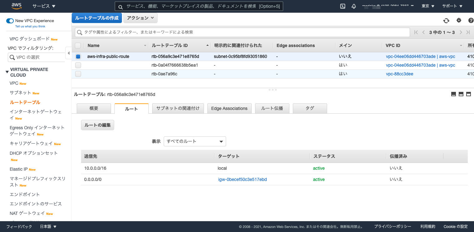This screenshot has height=232, width=474.
Task: Click the top AWS services search box
Action: (199, 6)
